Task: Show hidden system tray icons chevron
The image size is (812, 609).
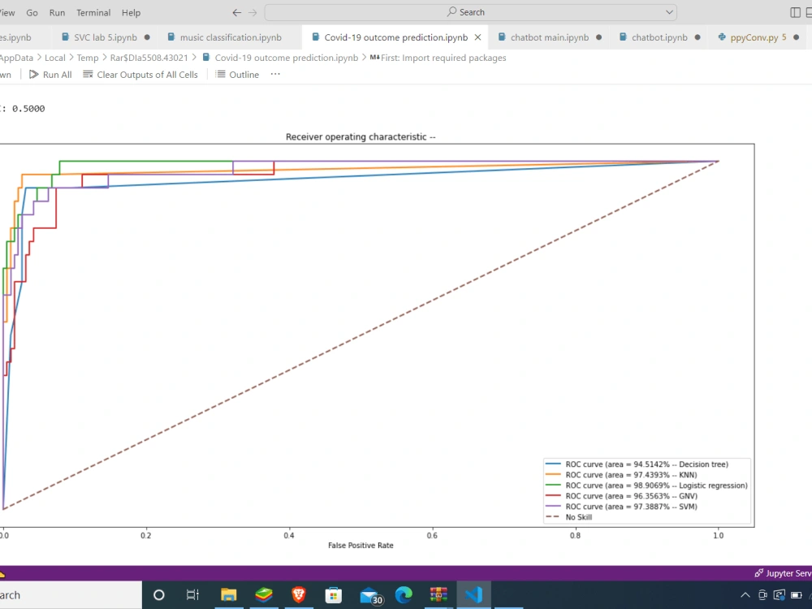Action: [745, 595]
